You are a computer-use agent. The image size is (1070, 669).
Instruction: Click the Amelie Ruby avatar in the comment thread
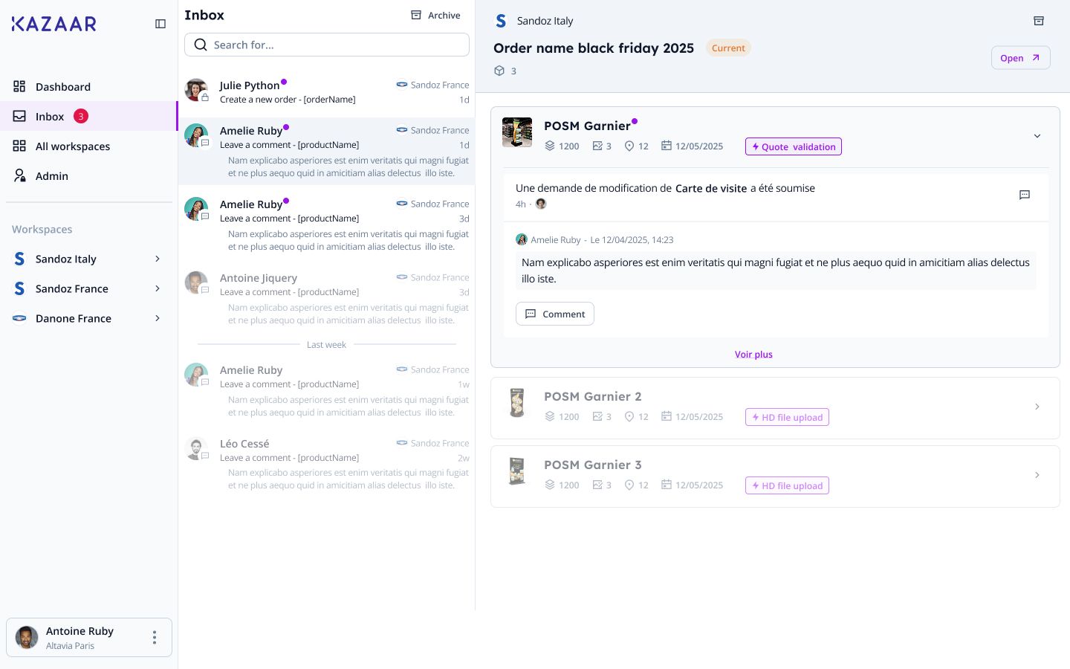[522, 239]
